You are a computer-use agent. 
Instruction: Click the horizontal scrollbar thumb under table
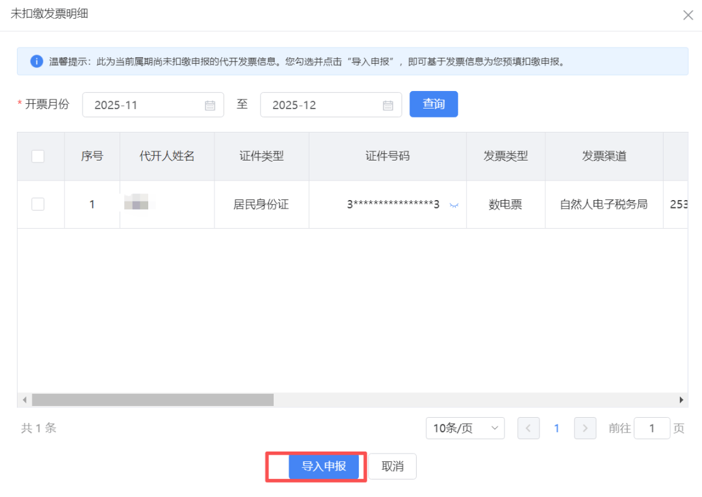click(x=153, y=400)
